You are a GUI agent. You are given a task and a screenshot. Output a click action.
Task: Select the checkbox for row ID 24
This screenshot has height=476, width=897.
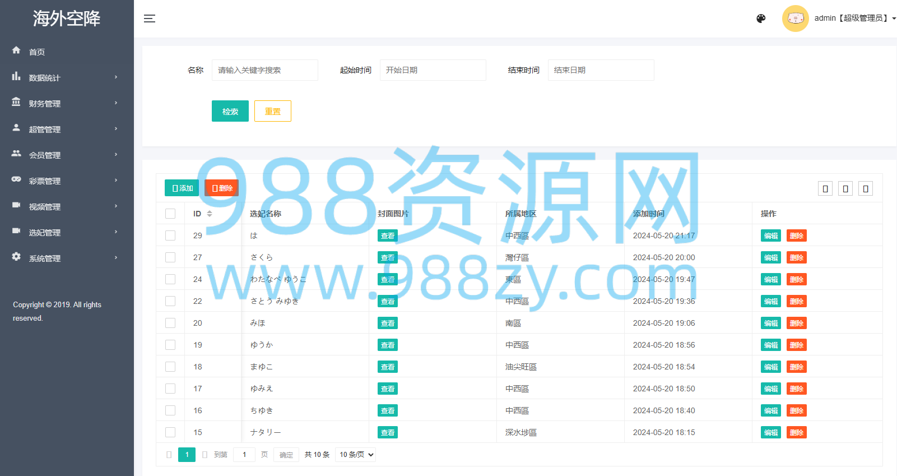tap(170, 279)
